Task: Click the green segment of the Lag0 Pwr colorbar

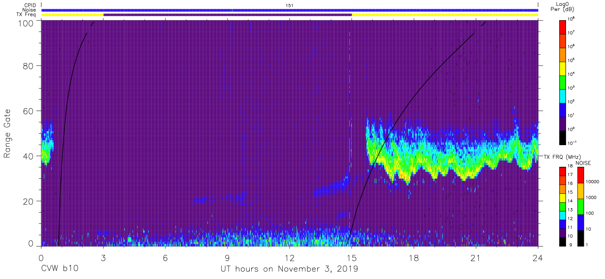Action: [564, 82]
